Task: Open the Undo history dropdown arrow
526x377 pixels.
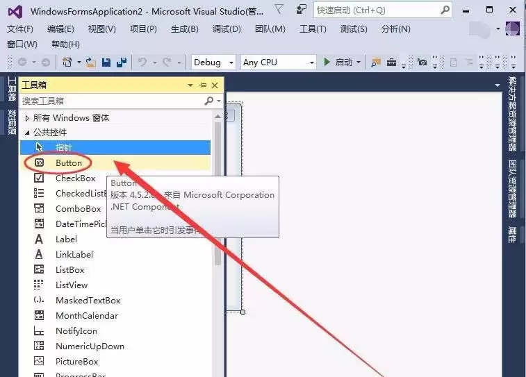Action: point(155,62)
